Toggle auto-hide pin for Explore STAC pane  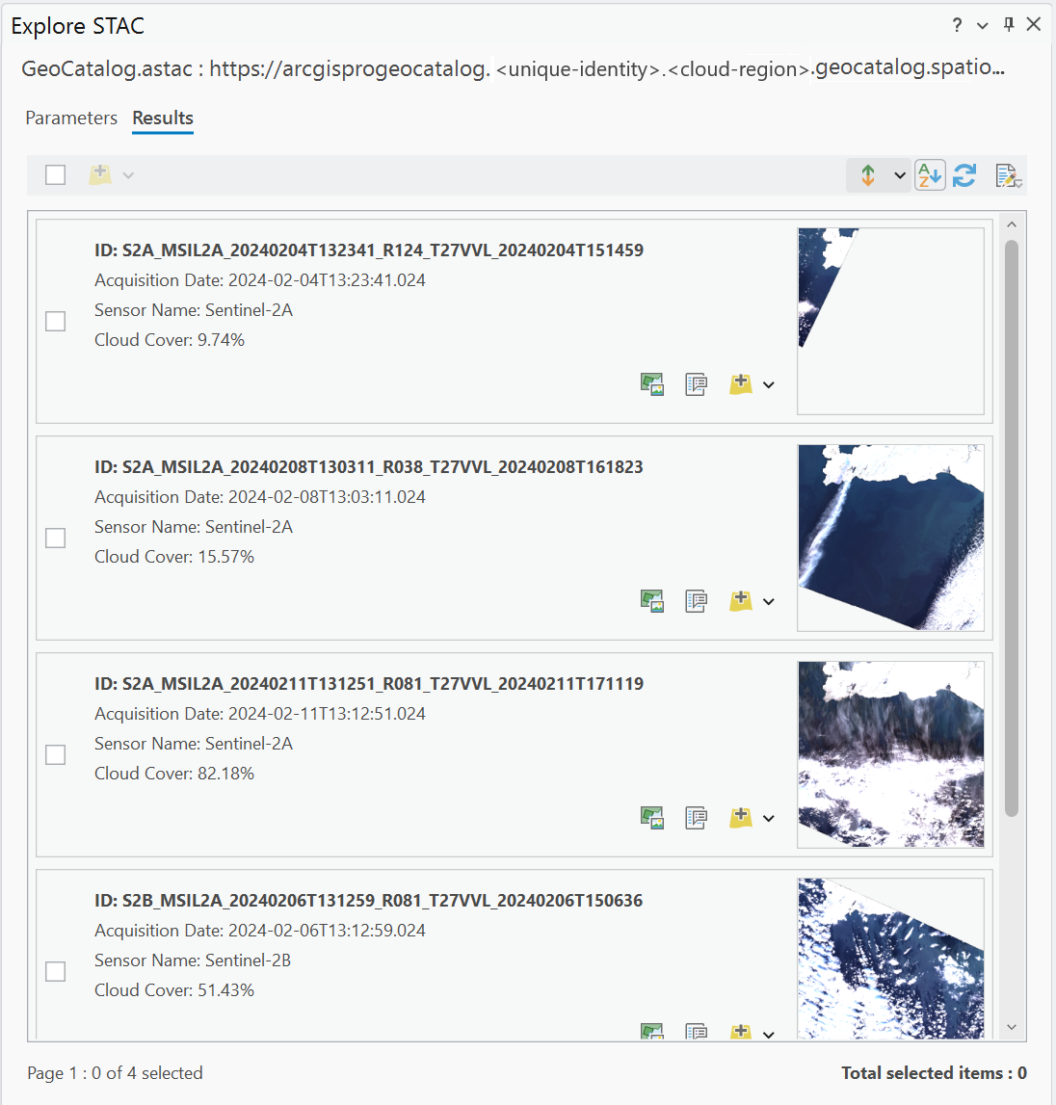[x=1009, y=25]
